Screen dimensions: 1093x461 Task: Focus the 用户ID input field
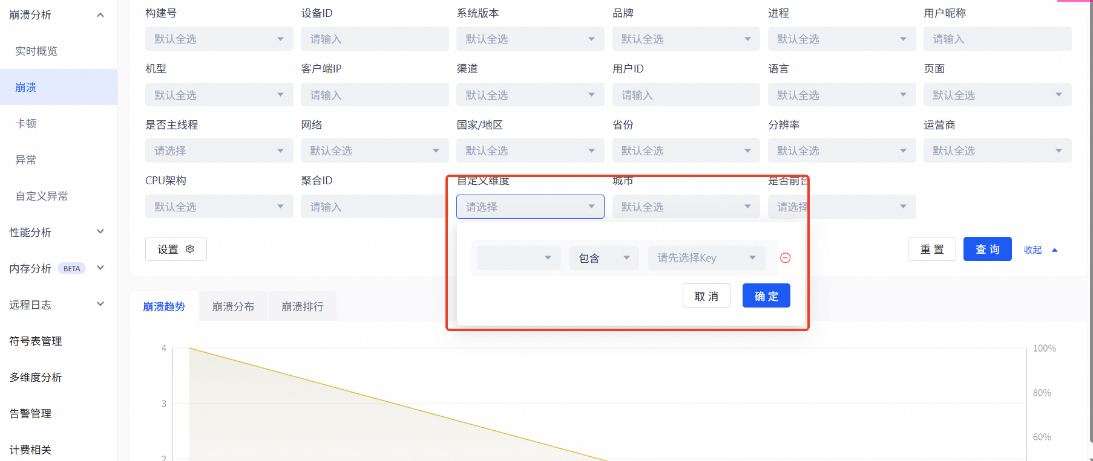click(x=686, y=95)
